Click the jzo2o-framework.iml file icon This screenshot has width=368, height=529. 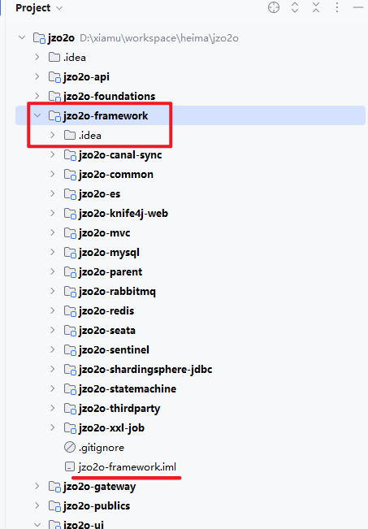pyautogui.click(x=70, y=467)
